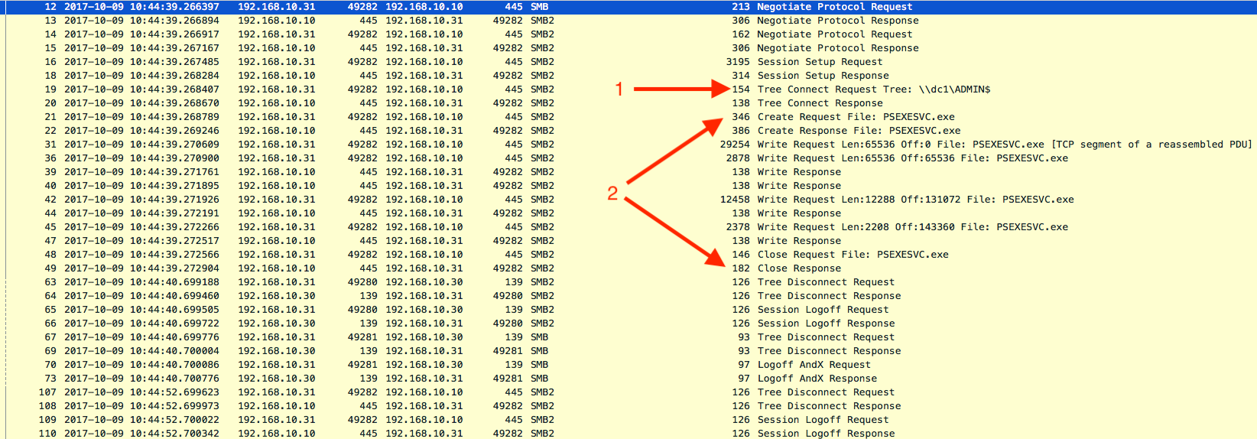Select packet 110 Session Logoff Response
The height and width of the screenshot is (439, 1257).
point(826,433)
